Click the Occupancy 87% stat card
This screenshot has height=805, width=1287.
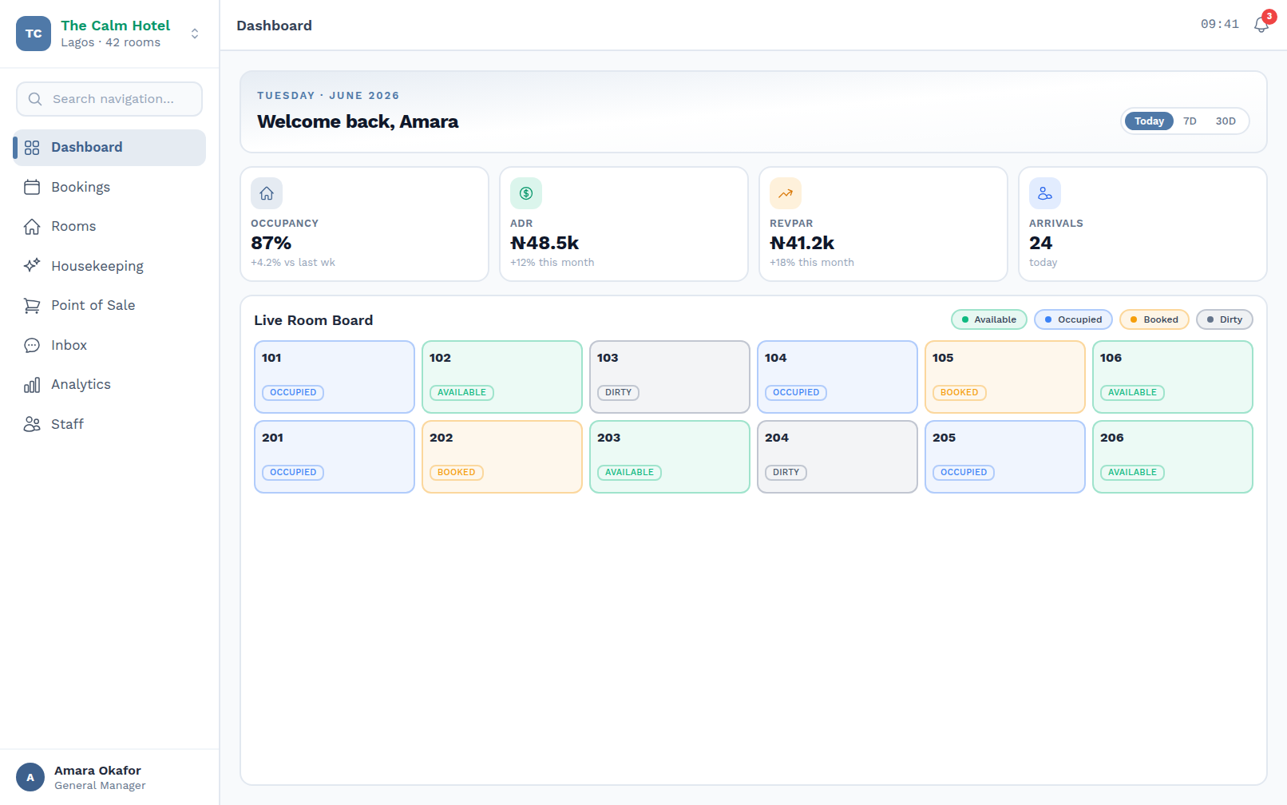point(365,224)
